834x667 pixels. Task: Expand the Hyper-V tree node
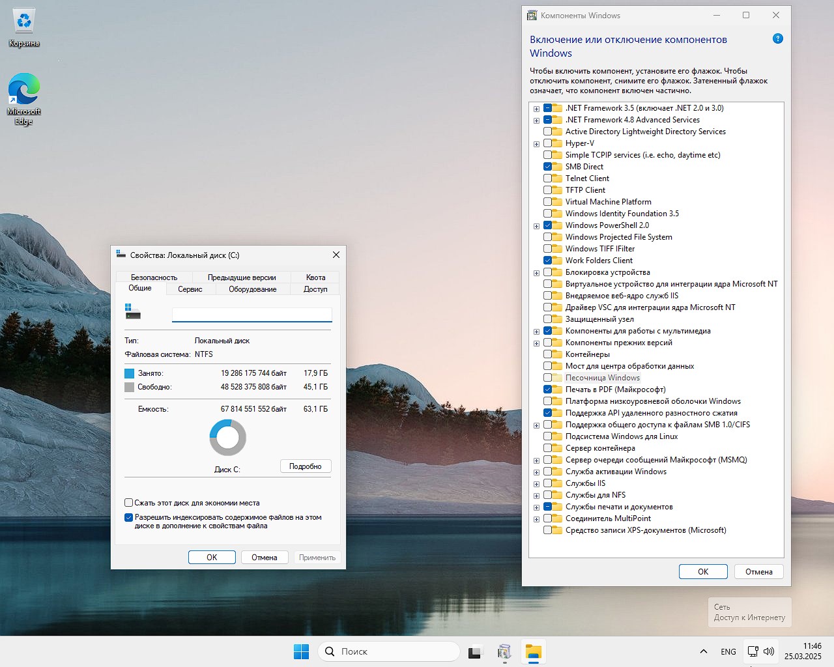536,144
